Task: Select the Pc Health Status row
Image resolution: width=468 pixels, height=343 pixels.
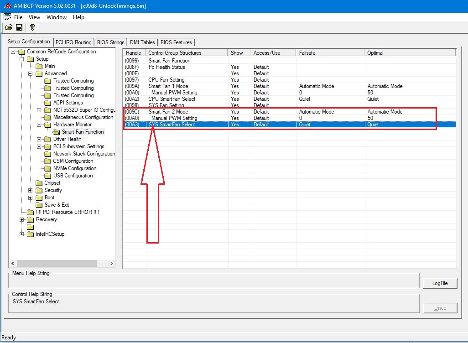Action: click(x=290, y=67)
